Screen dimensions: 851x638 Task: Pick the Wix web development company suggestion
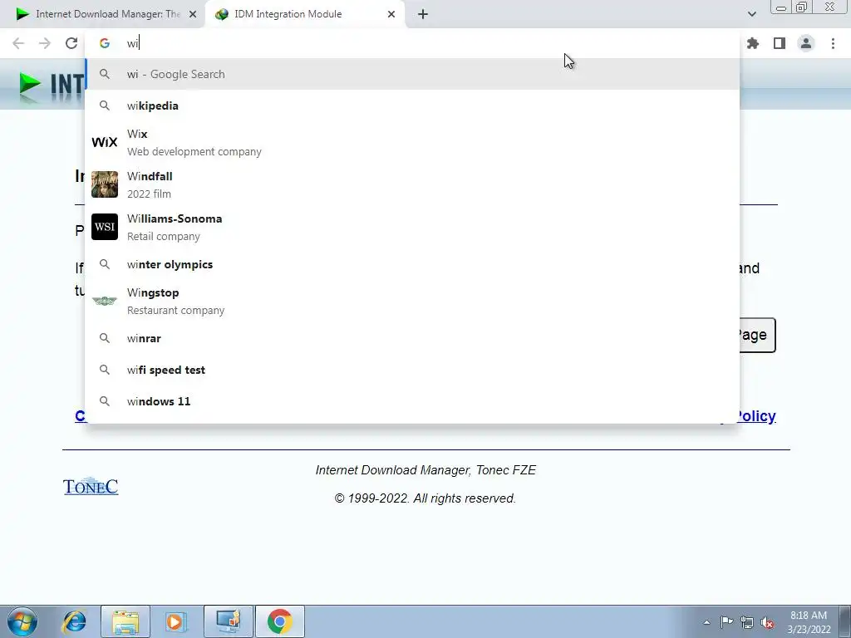coord(412,143)
